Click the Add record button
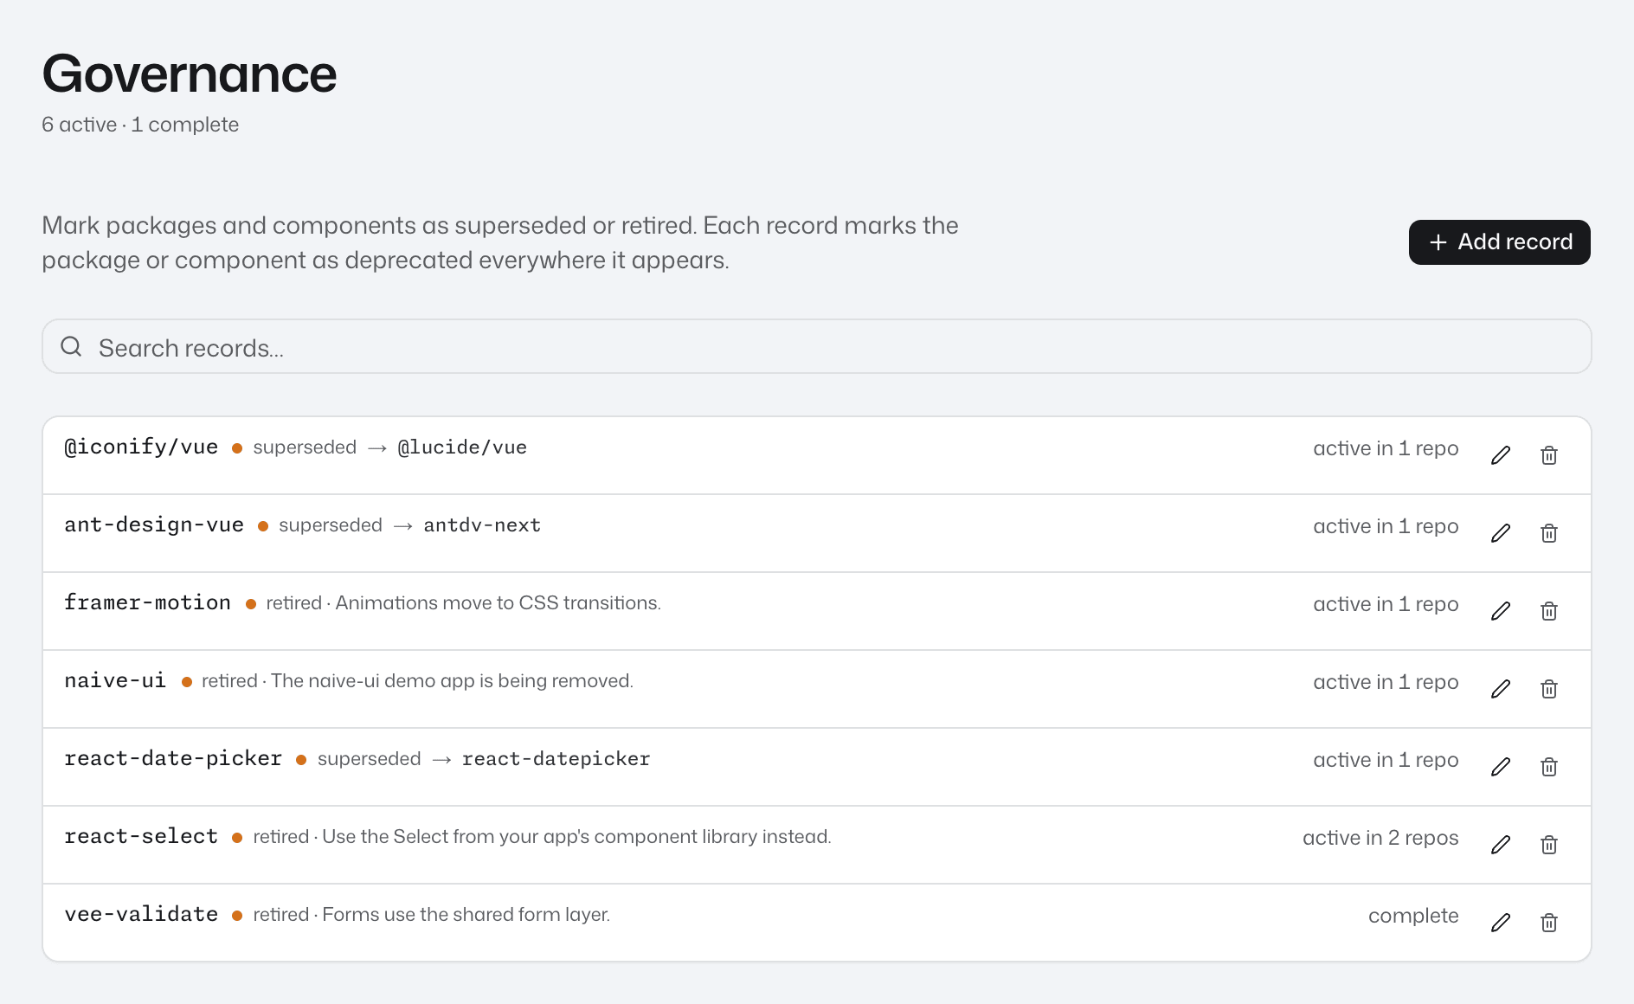1634x1004 pixels. pos(1499,242)
